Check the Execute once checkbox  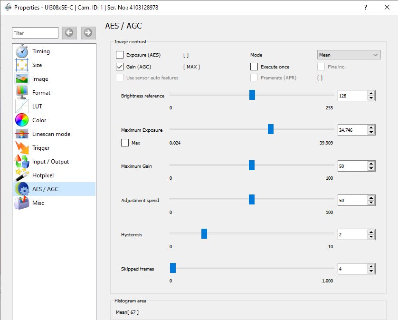coord(254,67)
